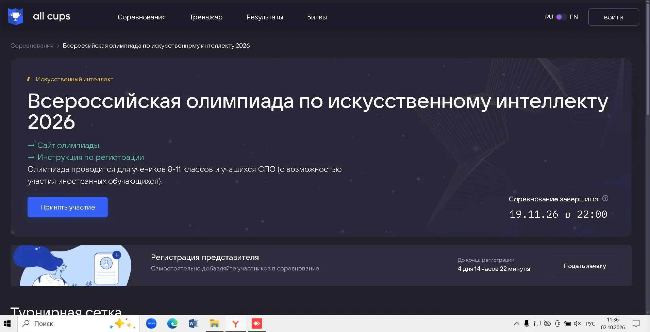
Task: Open the Тренажер menu item
Action: coord(206,17)
